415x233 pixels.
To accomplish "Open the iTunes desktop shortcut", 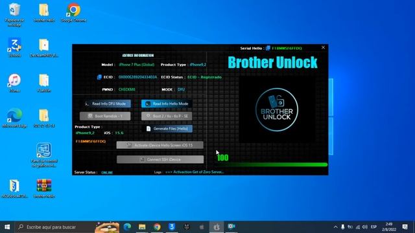I will (x=14, y=83).
